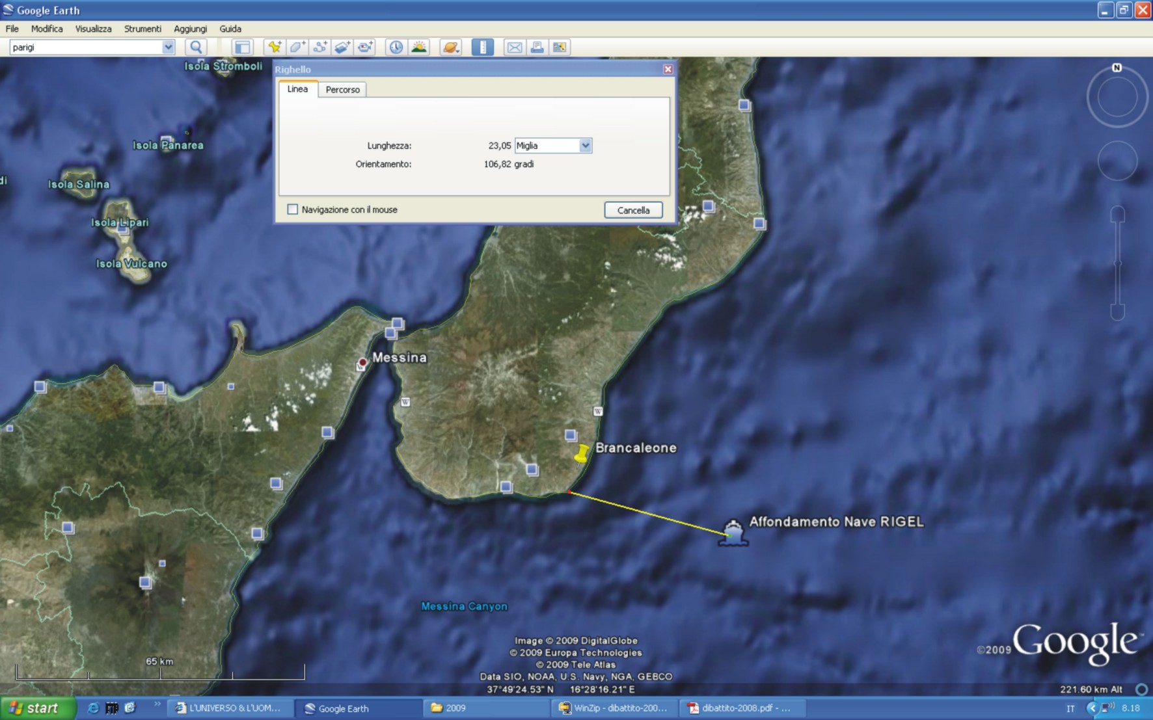This screenshot has width=1153, height=720.
Task: Add a placemark with the pushpin icon
Action: point(275,47)
